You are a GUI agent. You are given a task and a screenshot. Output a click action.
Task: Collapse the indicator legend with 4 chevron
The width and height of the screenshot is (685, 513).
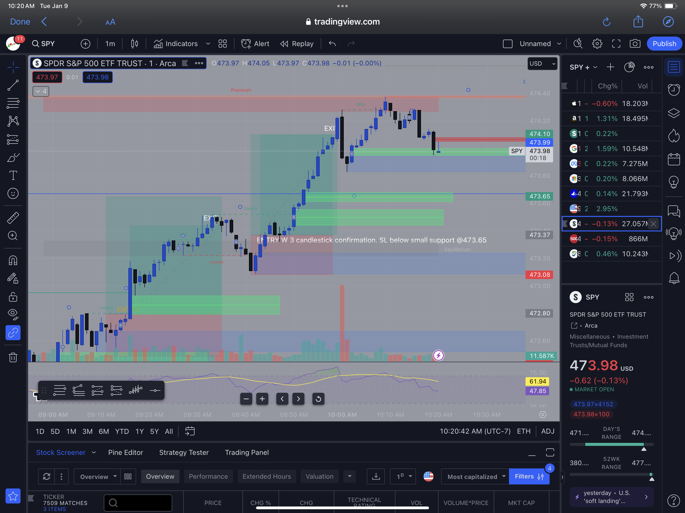[x=41, y=91]
